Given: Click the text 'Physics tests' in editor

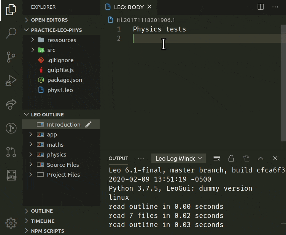Looking at the screenshot, I should click(x=159, y=29).
